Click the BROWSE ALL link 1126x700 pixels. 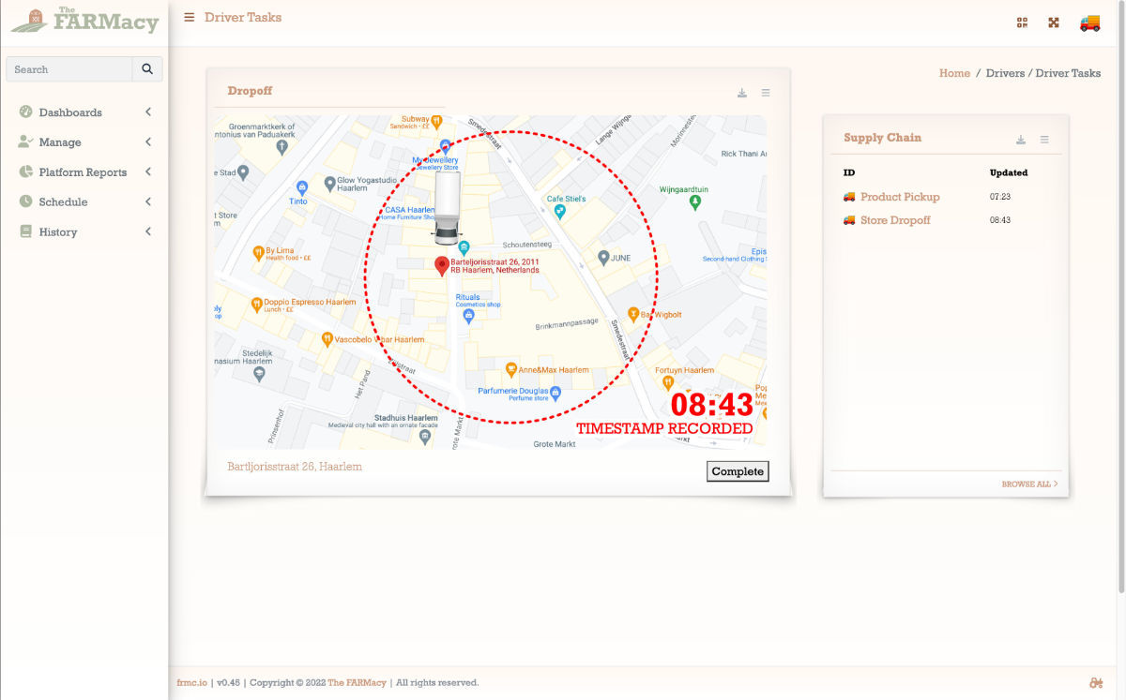1029,484
